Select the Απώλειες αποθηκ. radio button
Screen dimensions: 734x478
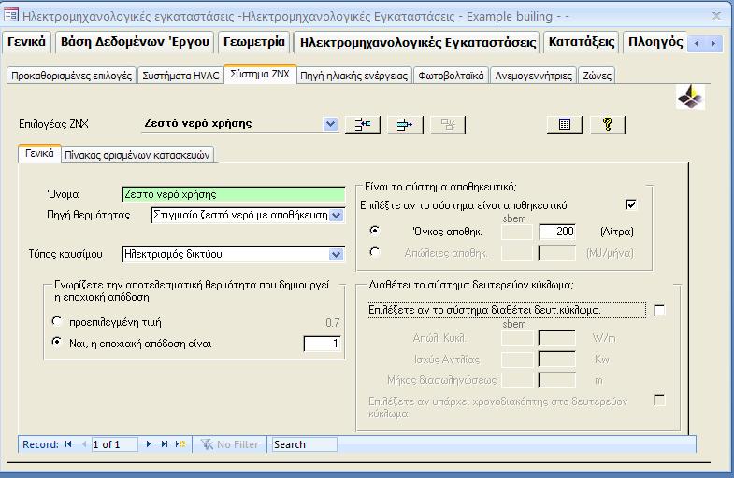(x=375, y=252)
